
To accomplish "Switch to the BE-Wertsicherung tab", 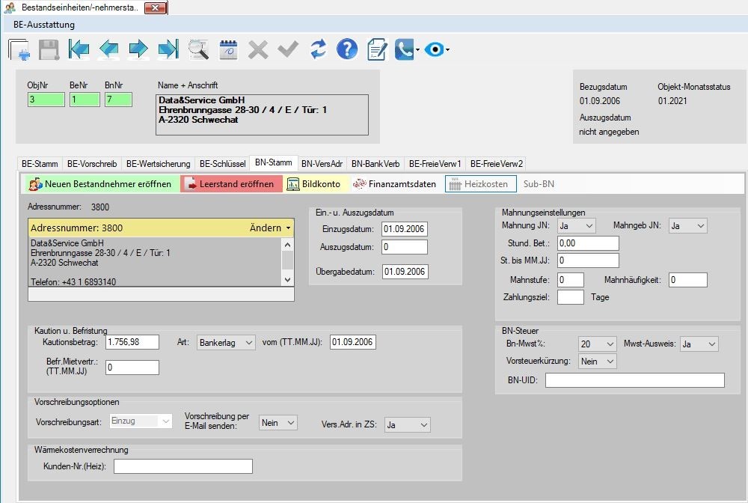I will point(158,163).
